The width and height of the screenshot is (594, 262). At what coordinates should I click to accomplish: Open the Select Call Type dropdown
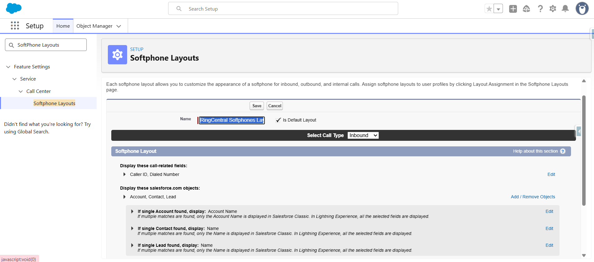[363, 136]
